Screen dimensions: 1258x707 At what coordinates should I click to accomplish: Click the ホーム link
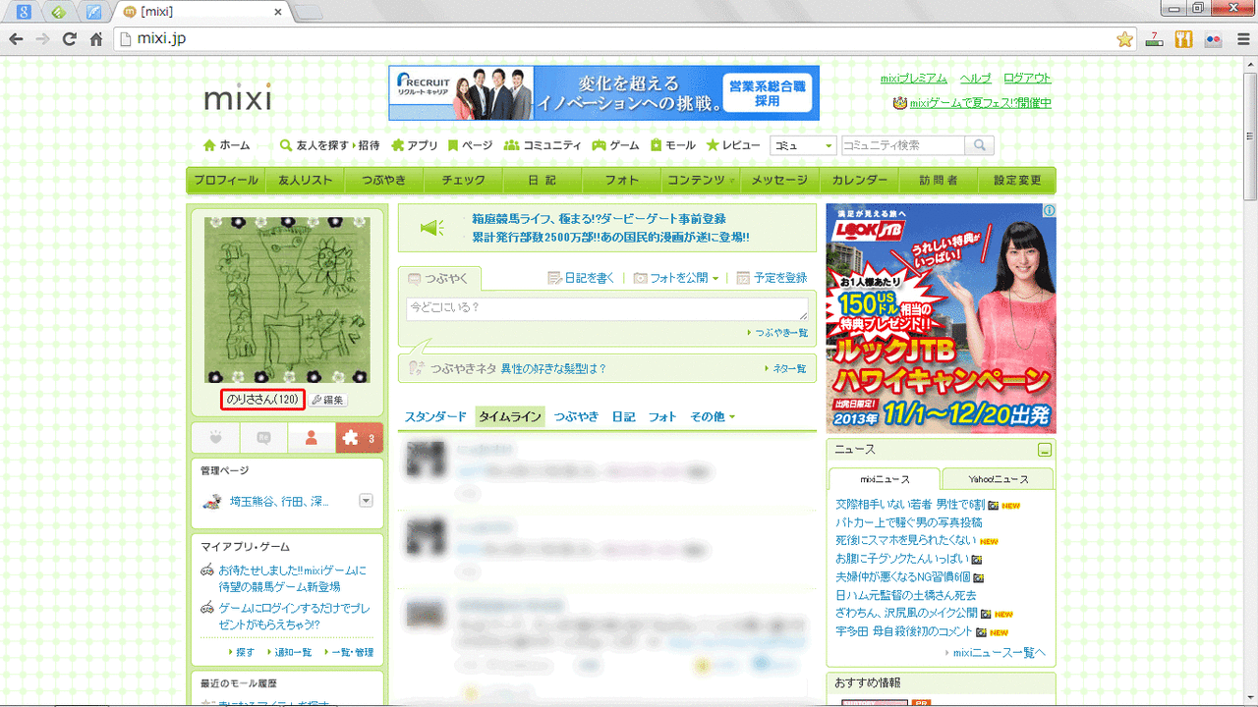(226, 145)
